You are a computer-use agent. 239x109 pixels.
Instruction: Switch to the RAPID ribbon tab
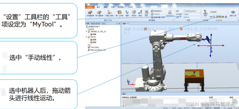tap(131, 7)
